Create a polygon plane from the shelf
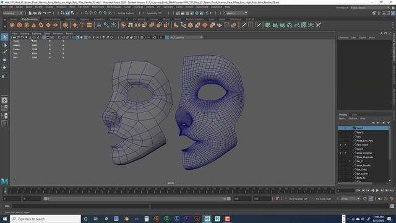This screenshot has height=223, width=396. 48,25
